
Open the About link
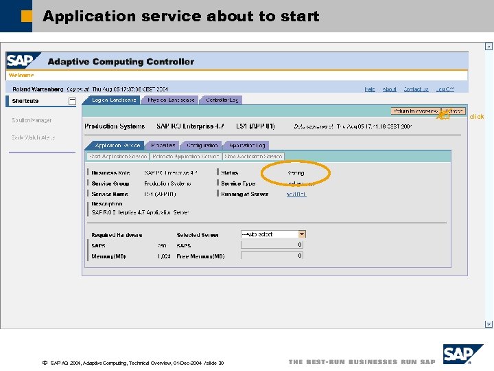click(x=390, y=89)
